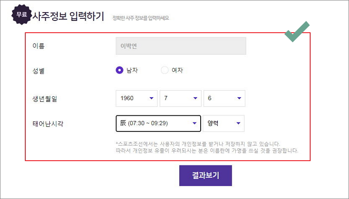This screenshot has height=199, width=349.
Task: Click the 스포츠조선 privacy notice text
Action: (x=207, y=147)
